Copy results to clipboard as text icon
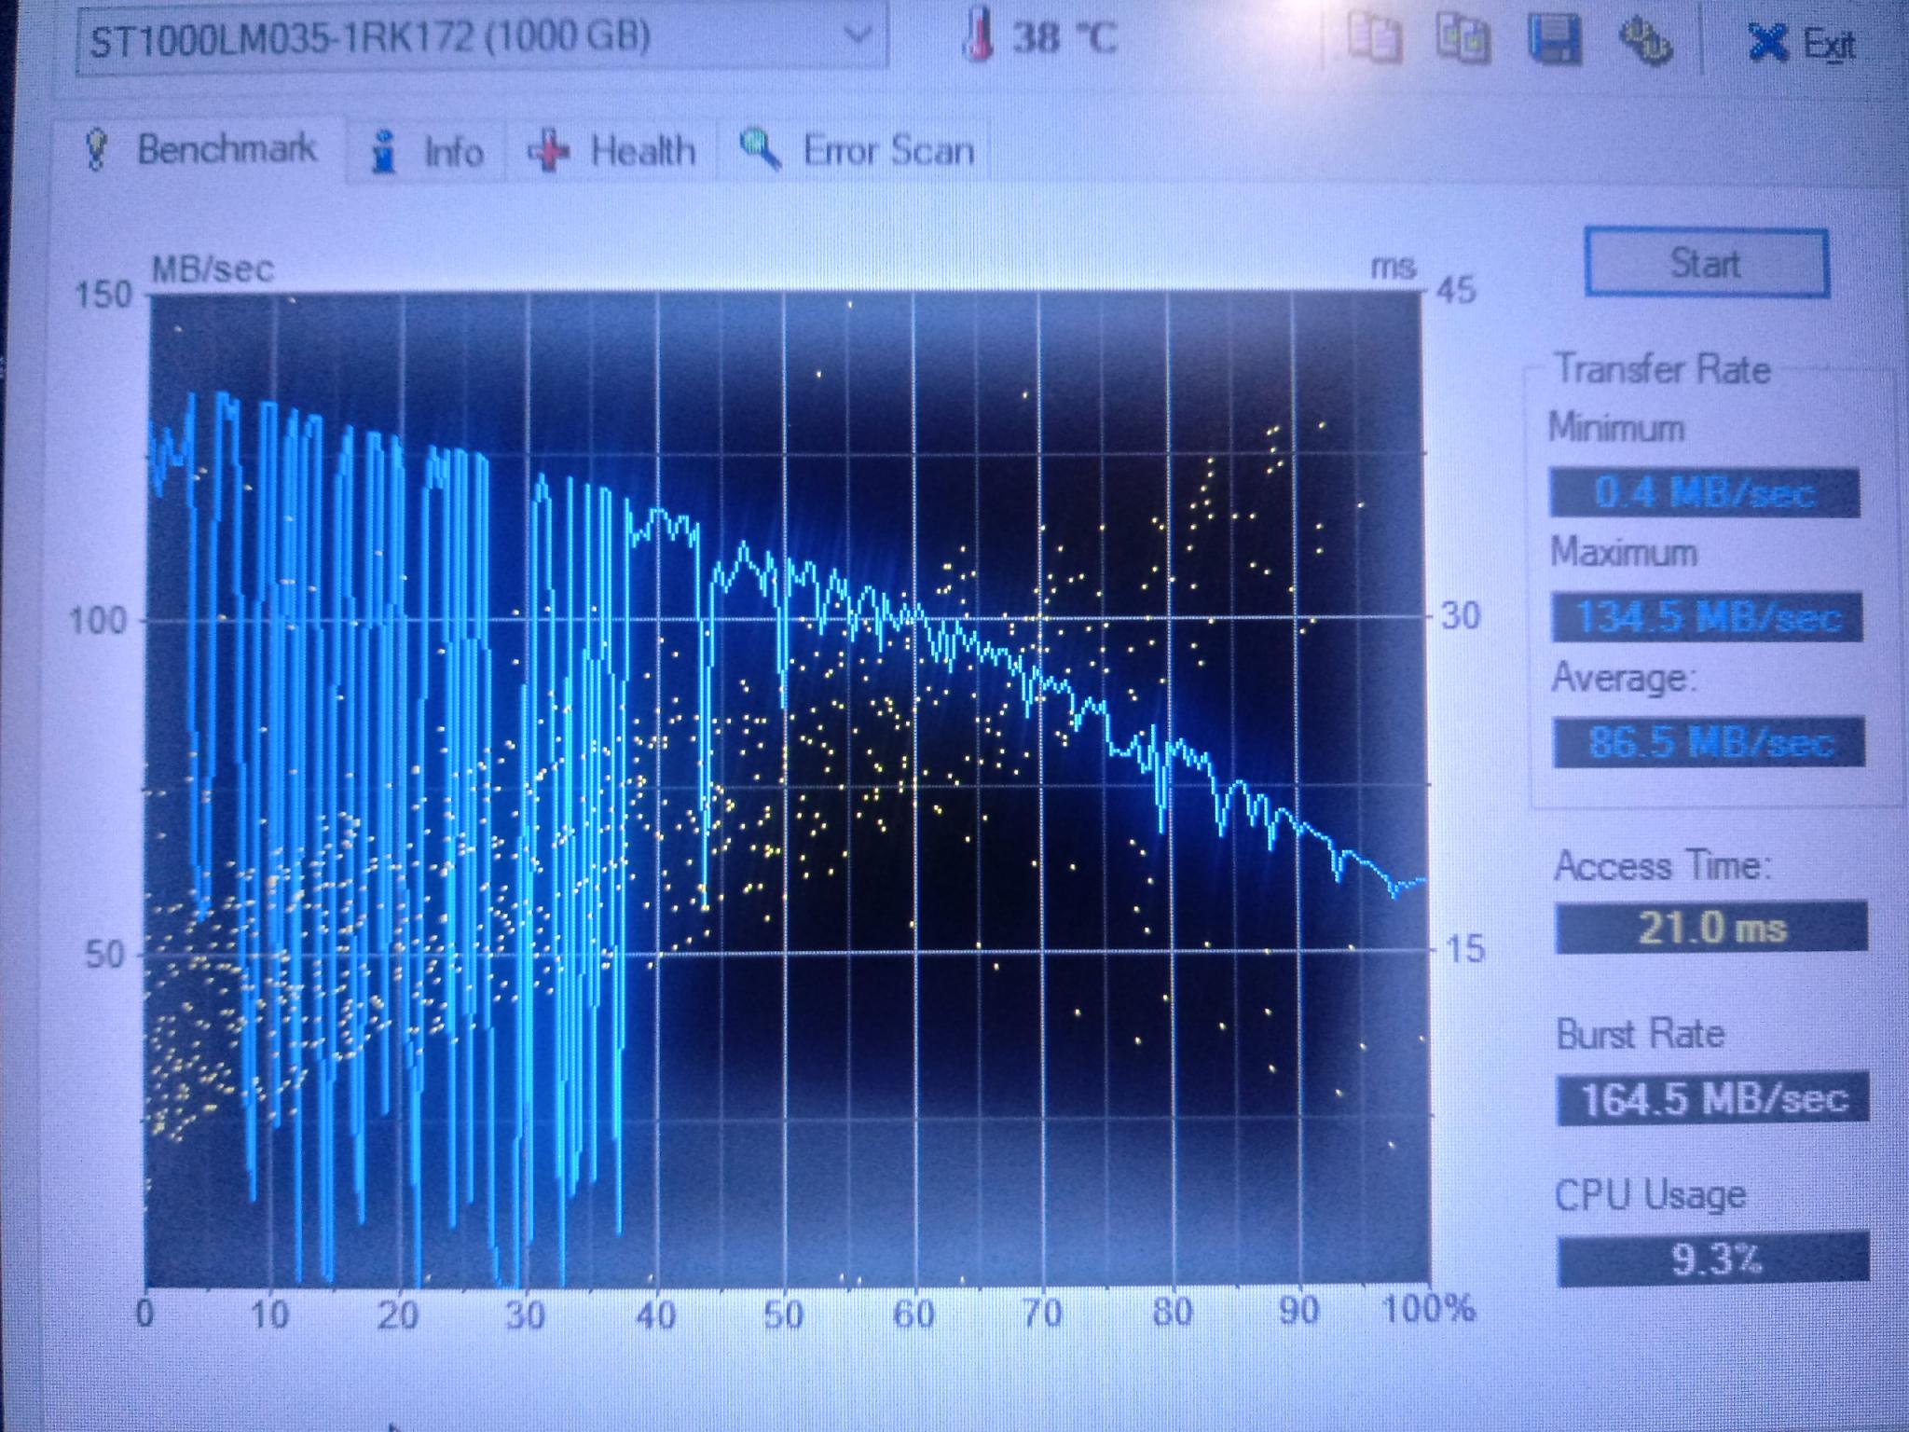This screenshot has width=1909, height=1432. pyautogui.click(x=1375, y=38)
